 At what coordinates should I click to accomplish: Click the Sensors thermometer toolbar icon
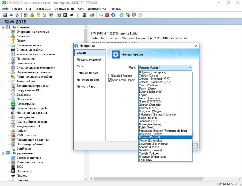(x=78, y=15)
